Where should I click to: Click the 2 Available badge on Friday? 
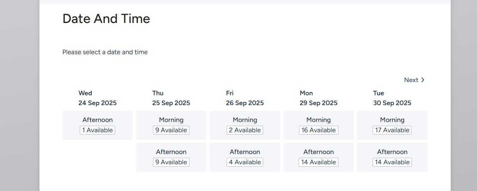pos(245,130)
